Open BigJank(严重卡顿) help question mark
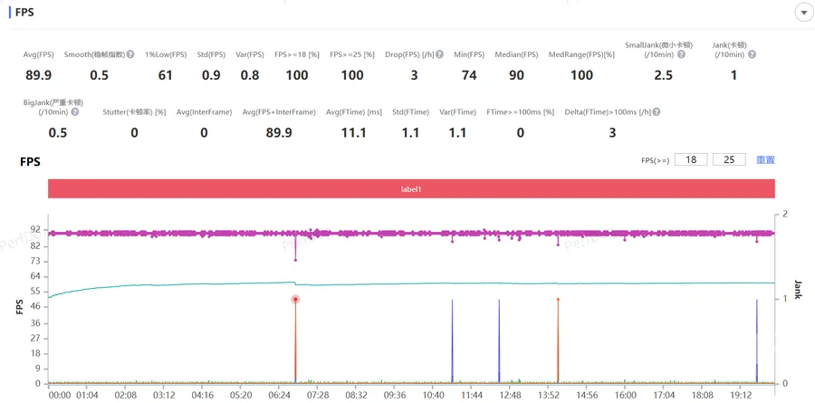The image size is (815, 403). tap(75, 111)
